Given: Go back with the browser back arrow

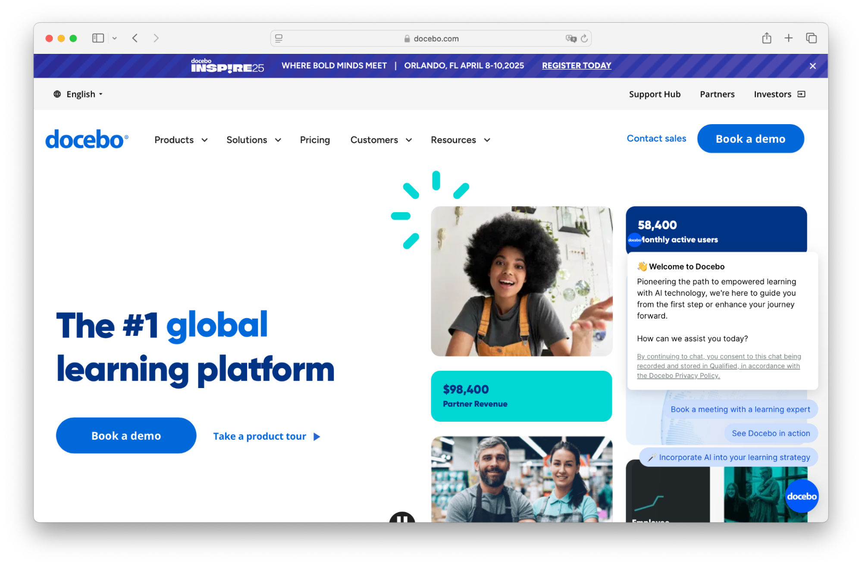Looking at the screenshot, I should 135,38.
